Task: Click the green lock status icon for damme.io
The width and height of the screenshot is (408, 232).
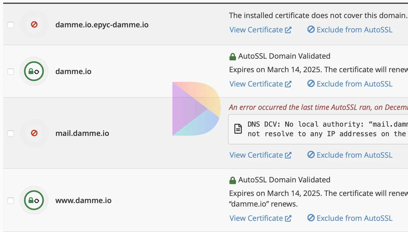Action: click(34, 71)
